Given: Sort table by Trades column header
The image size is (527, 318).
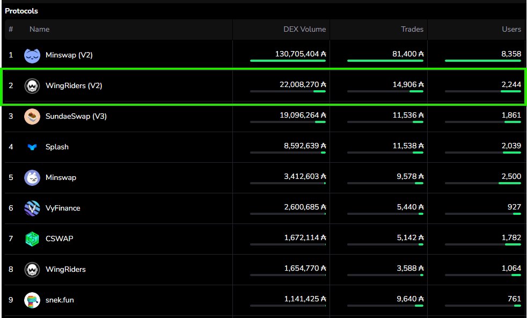Looking at the screenshot, I should (412, 29).
